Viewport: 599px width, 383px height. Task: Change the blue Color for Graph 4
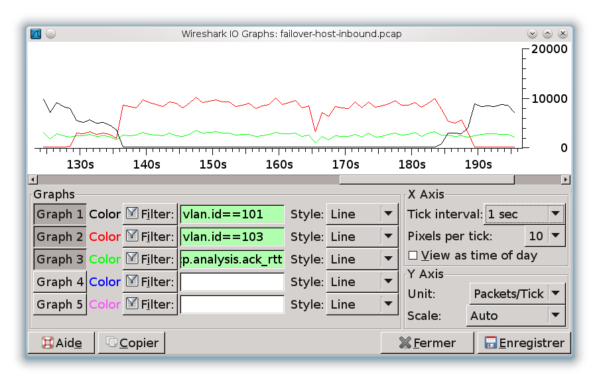pyautogui.click(x=105, y=281)
